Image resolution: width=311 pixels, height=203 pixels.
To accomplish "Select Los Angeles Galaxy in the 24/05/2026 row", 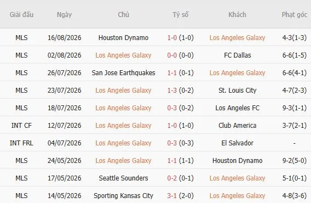I will (x=123, y=160).
